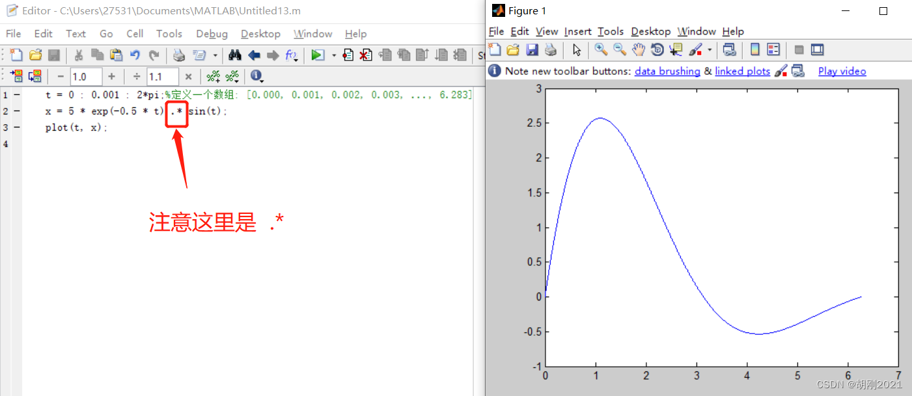Click evaluate cell and advance icon
The height and width of the screenshot is (396, 912).
click(35, 76)
